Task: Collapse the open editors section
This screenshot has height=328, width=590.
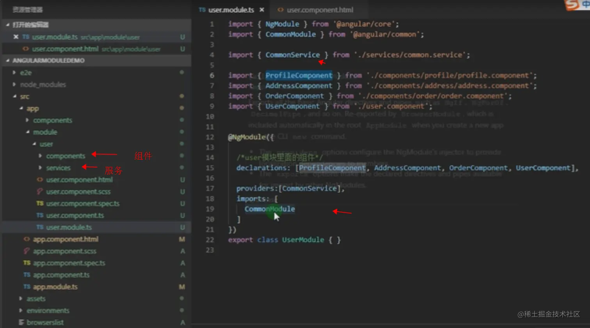Action: pyautogui.click(x=8, y=25)
